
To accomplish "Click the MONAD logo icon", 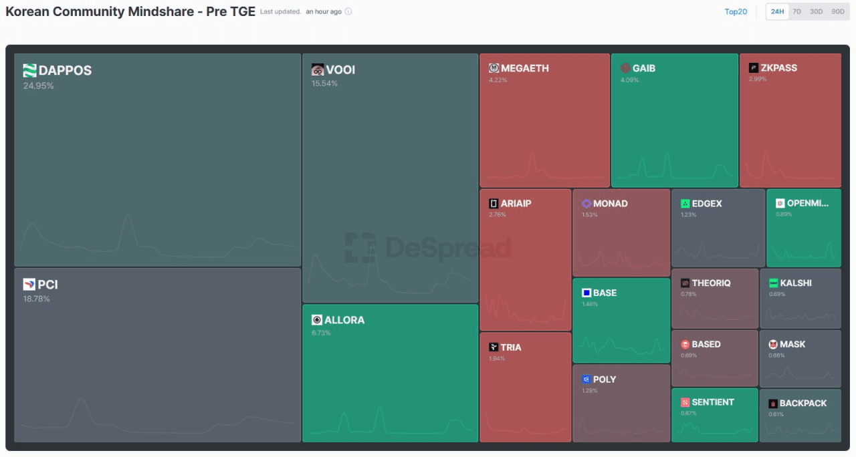I will 586,204.
